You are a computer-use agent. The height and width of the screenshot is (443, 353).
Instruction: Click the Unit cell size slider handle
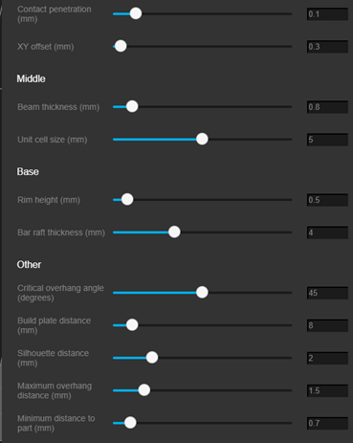coord(202,139)
